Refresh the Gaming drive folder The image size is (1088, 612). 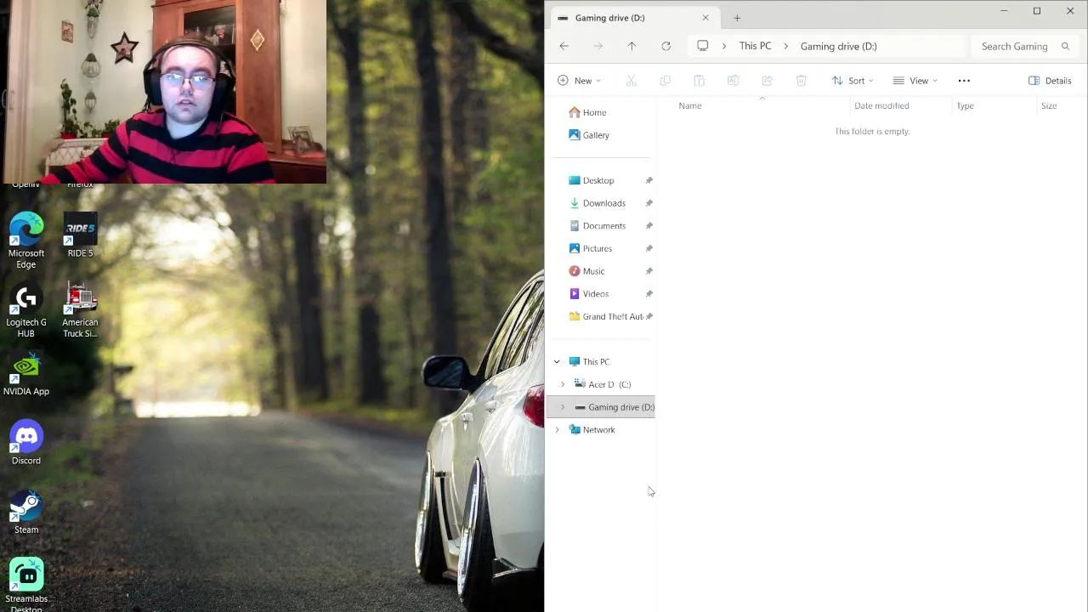pos(666,46)
